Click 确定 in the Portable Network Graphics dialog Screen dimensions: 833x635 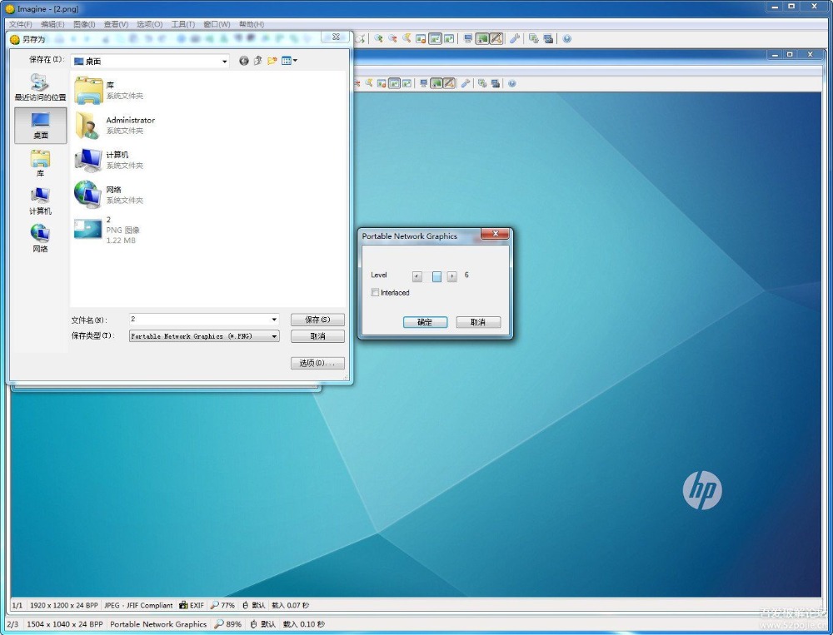[x=425, y=322]
